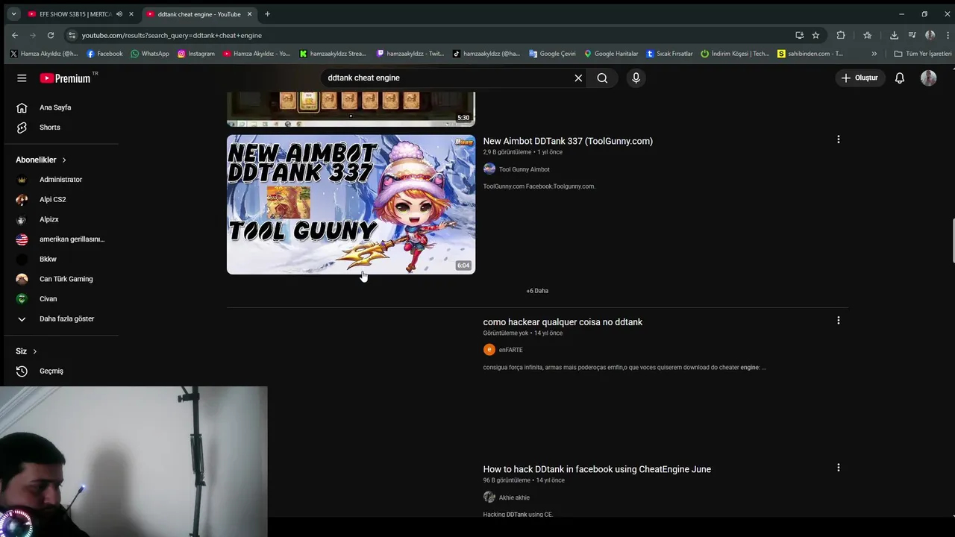This screenshot has width=955, height=537.
Task: Open Instagram bookmark
Action: (x=196, y=54)
